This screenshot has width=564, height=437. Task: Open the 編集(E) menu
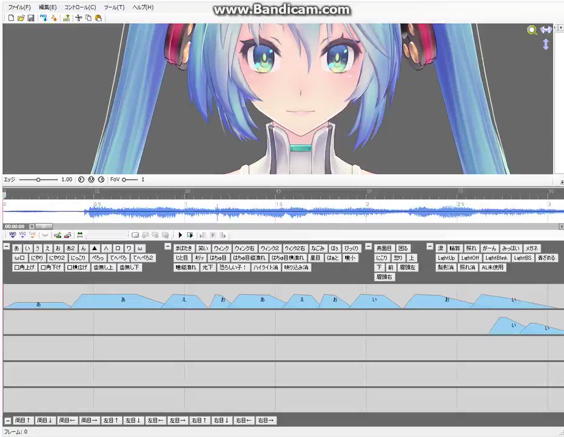pos(47,7)
